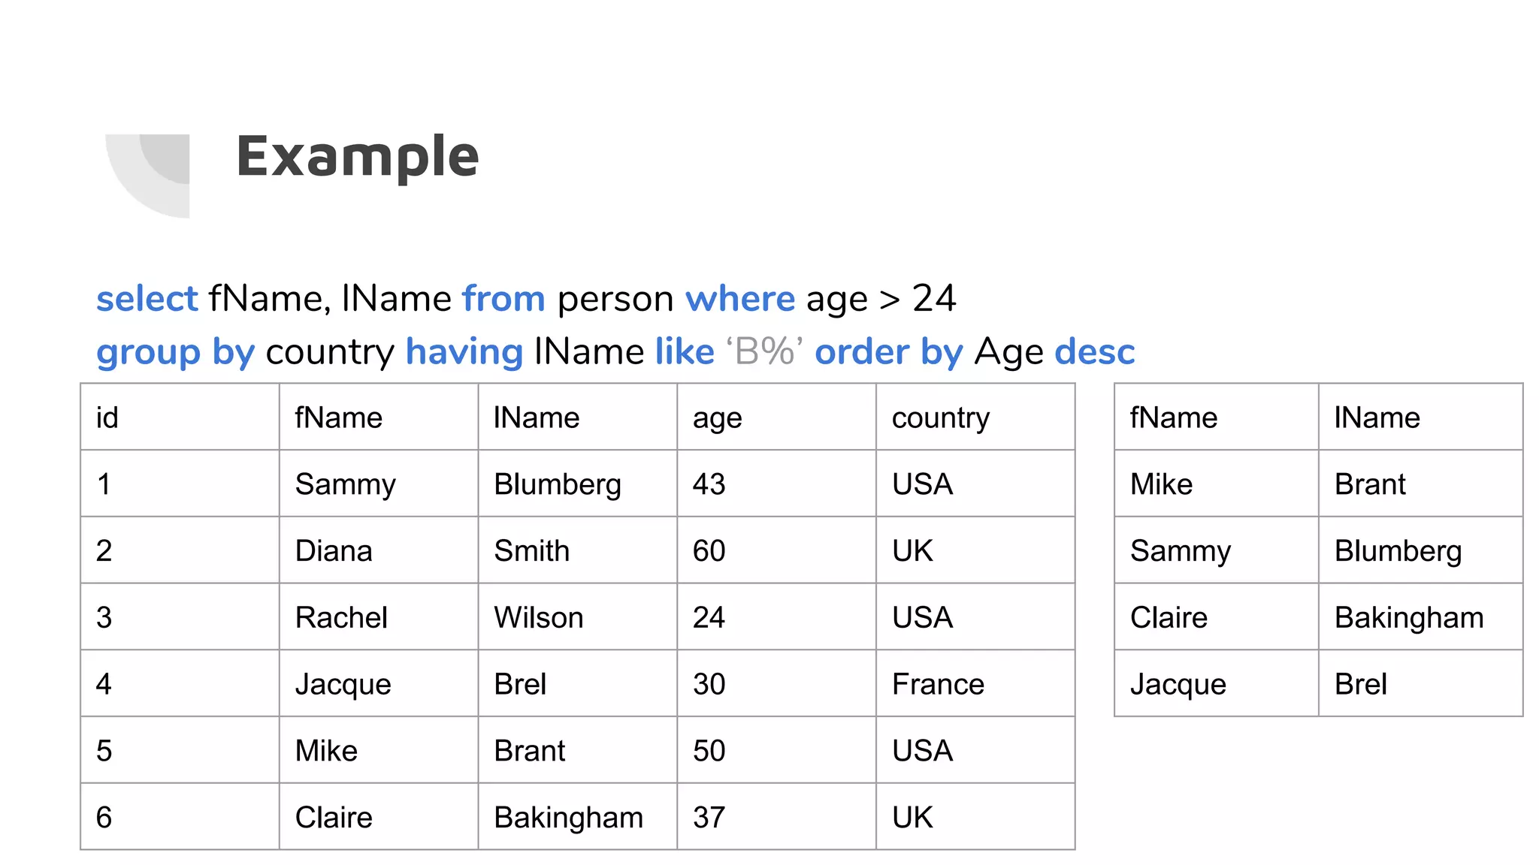Click the age cell showing 37
Image resolution: width=1539 pixels, height=865 pixels.
coord(709,817)
